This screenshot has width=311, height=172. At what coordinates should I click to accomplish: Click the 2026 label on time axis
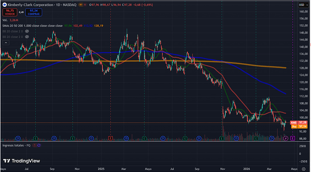pyautogui.click(x=247, y=169)
